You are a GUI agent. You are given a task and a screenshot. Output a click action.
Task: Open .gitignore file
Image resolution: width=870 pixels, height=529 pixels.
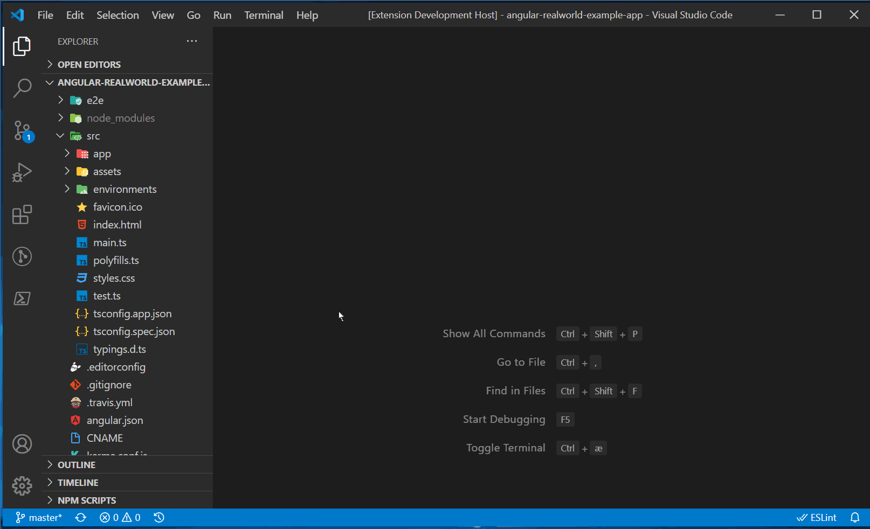pos(127,385)
